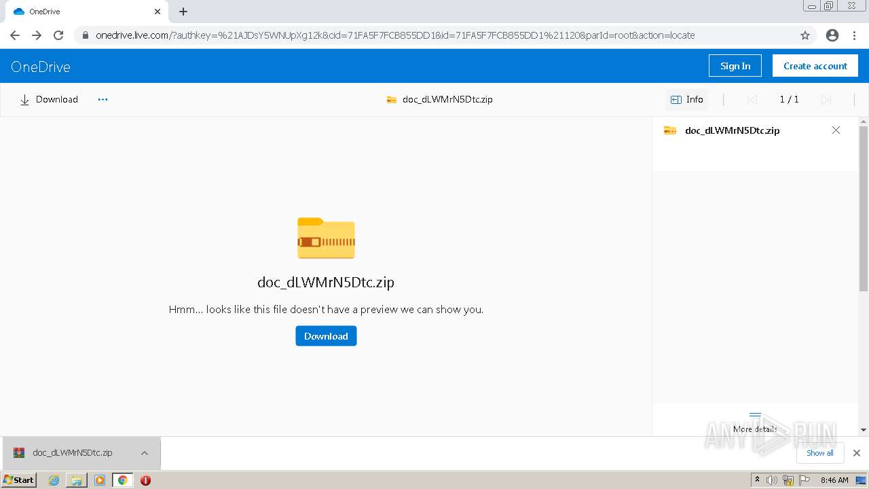
Task: Show hidden tray icons arrow
Action: coord(758,480)
